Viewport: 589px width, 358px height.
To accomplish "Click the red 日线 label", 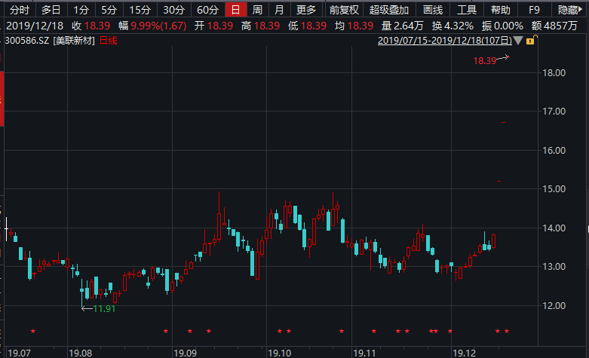I will click(108, 41).
